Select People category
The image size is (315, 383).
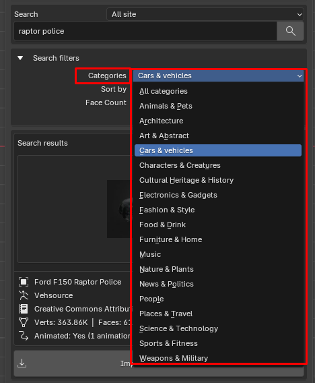(218, 299)
